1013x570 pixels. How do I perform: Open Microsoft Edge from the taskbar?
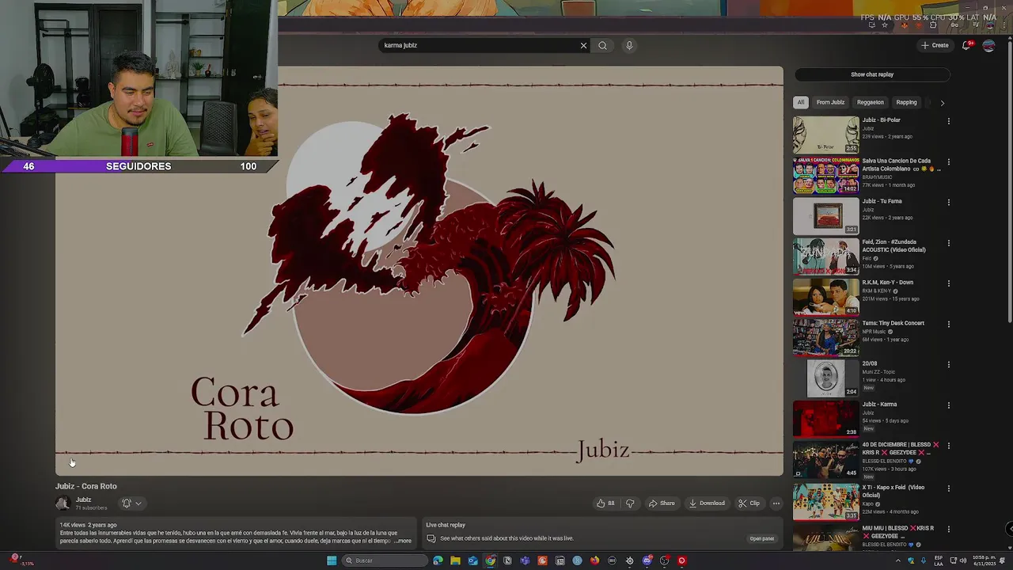(438, 560)
